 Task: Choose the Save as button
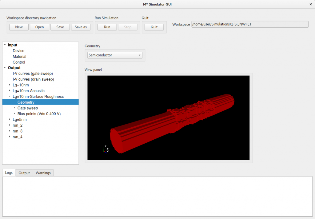[x=81, y=27]
